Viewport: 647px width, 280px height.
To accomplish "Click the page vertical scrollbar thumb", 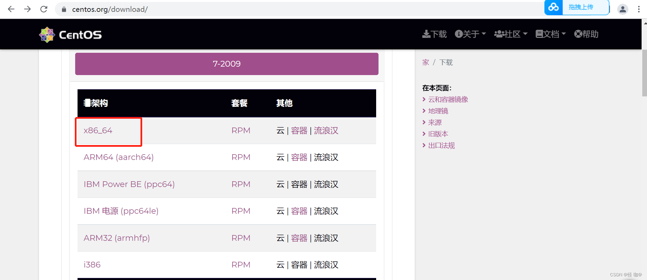I will 644,73.
